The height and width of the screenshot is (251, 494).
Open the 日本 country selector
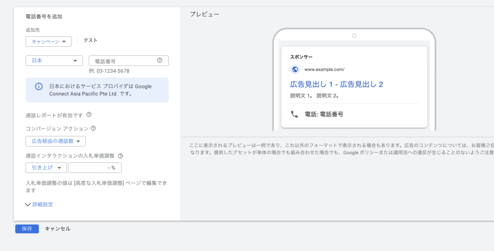[x=54, y=61]
